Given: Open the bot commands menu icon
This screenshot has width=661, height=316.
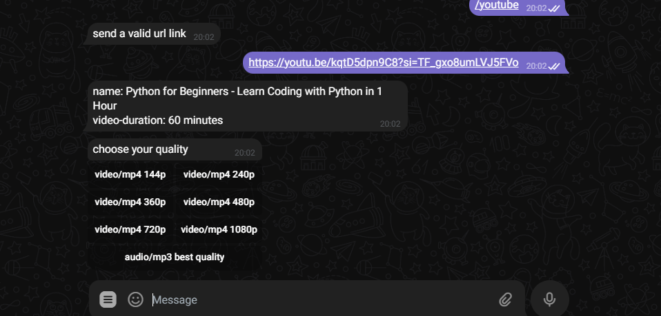Looking at the screenshot, I should [108, 299].
